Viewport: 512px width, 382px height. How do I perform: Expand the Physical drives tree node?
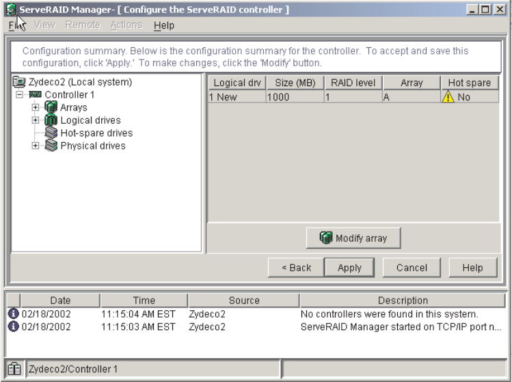(x=36, y=146)
